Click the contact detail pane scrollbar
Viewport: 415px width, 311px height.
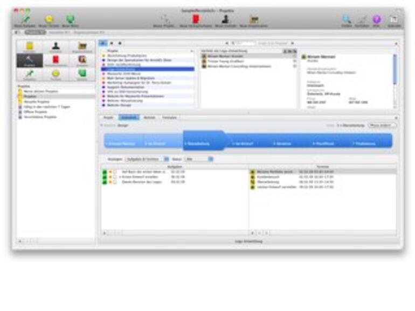(395, 69)
